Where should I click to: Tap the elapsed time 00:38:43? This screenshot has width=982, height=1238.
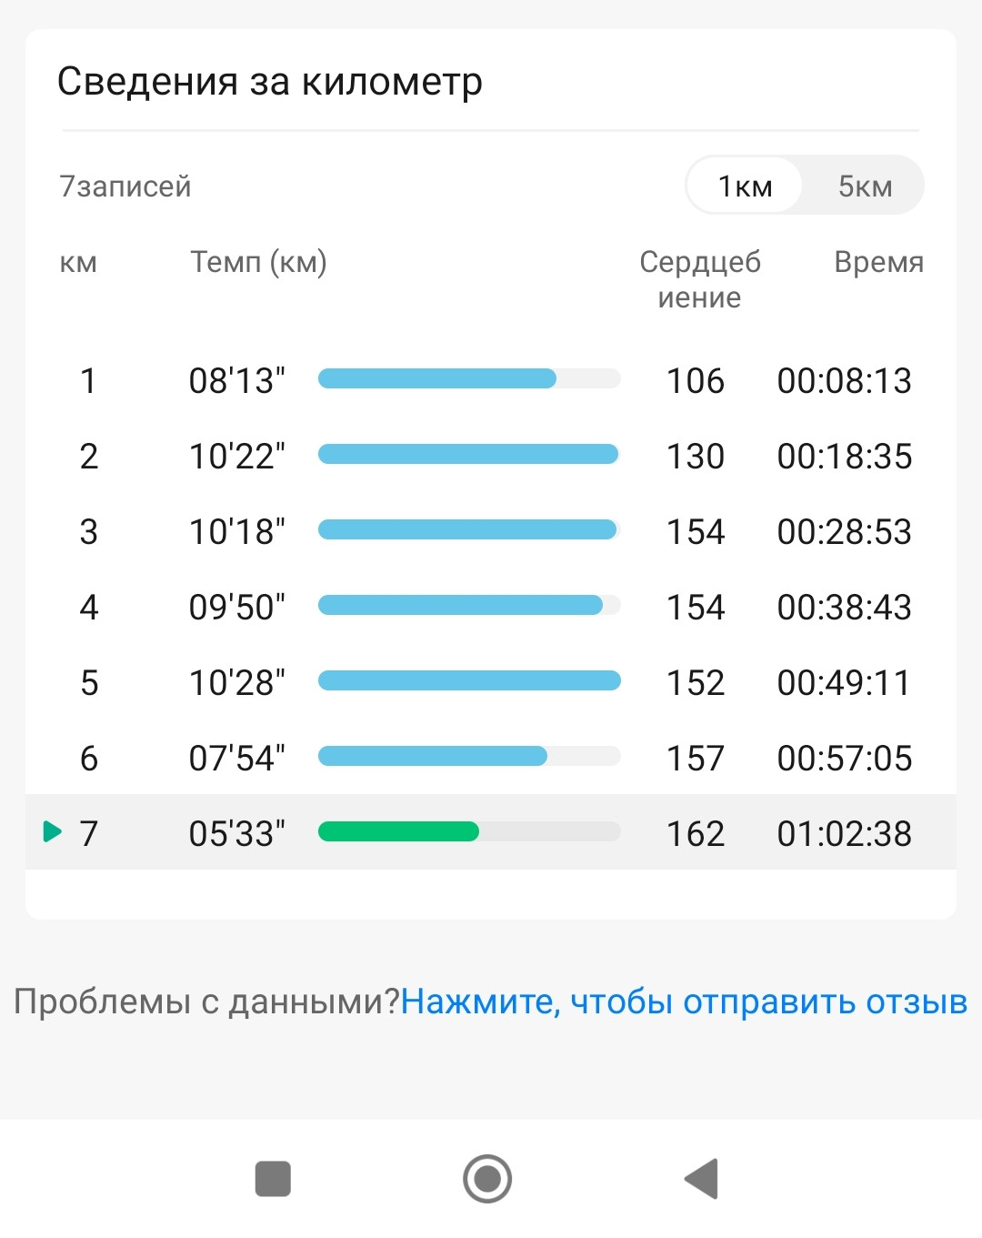coord(844,607)
